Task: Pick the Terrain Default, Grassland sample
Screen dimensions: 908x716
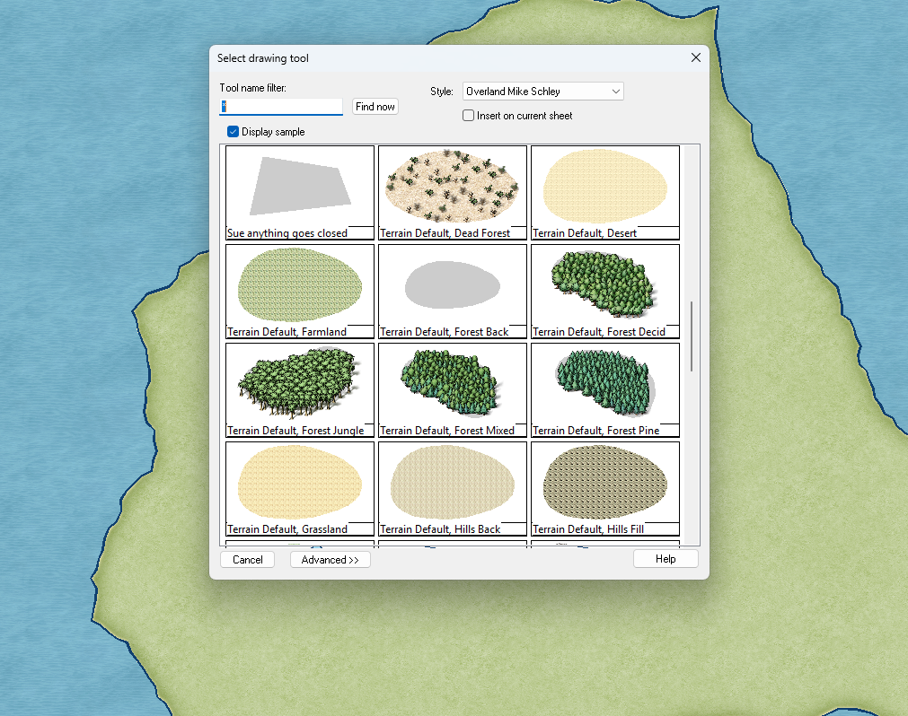Action: pos(299,488)
